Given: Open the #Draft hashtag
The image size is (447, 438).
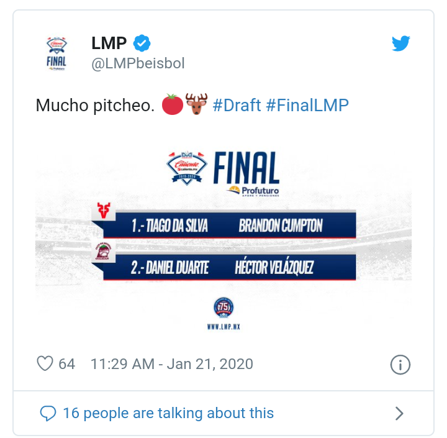Looking at the screenshot, I should click(x=237, y=105).
